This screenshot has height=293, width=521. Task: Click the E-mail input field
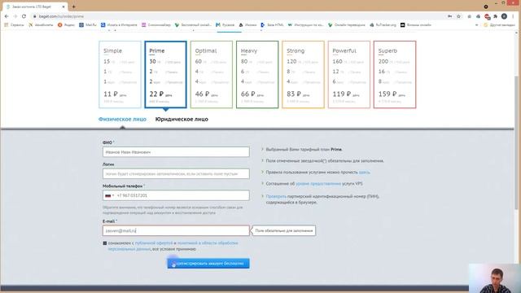tap(176, 230)
